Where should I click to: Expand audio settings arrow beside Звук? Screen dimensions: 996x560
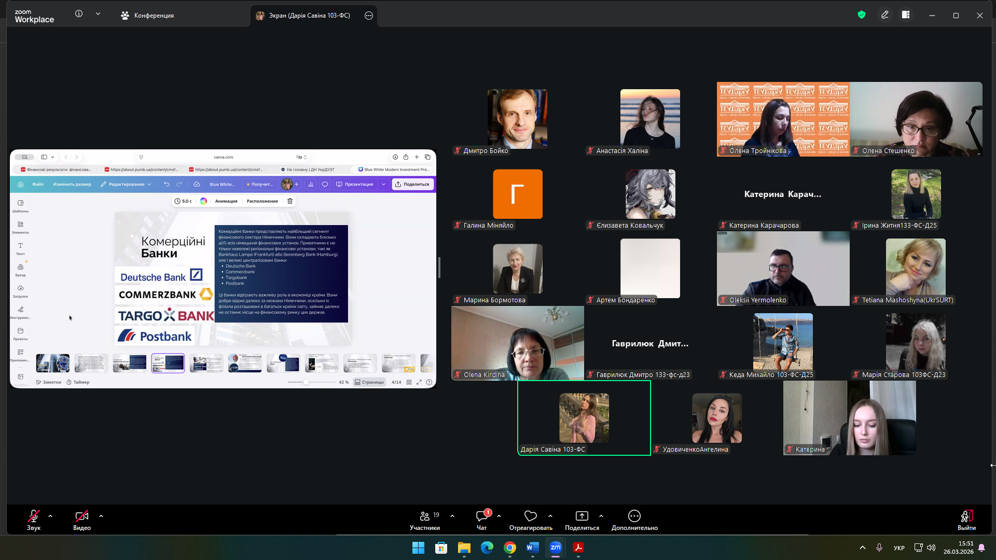tap(50, 516)
